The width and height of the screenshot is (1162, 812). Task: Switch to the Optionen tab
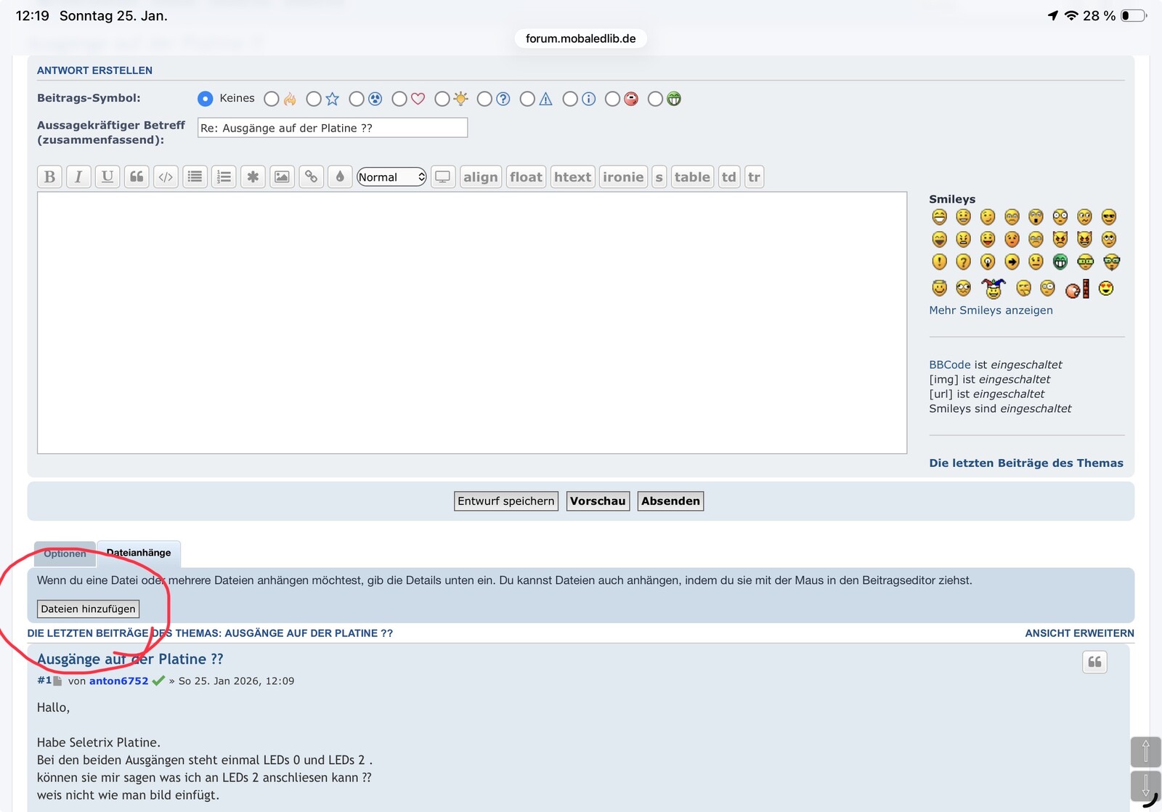coord(65,553)
